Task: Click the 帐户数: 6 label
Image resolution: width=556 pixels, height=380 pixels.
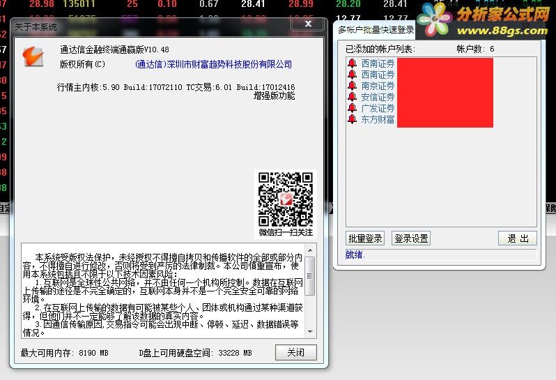Action: [475, 49]
